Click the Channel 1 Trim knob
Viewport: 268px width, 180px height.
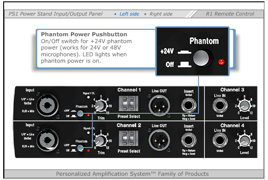tap(100, 106)
